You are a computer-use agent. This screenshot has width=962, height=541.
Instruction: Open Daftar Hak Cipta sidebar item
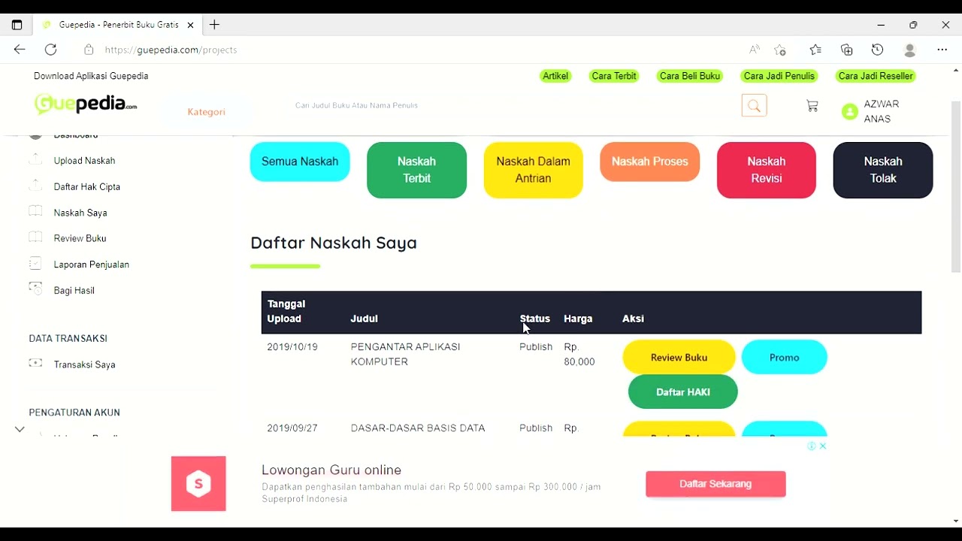pyautogui.click(x=87, y=186)
